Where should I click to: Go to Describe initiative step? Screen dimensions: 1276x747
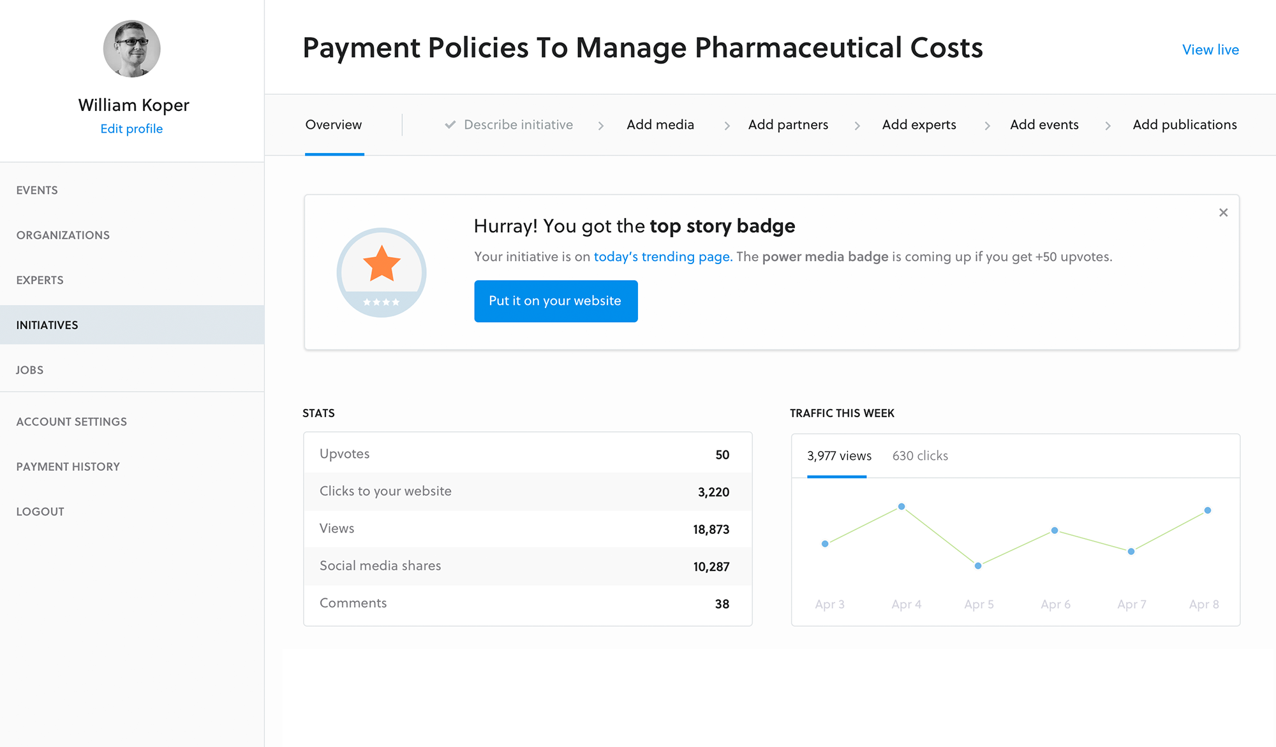click(518, 124)
